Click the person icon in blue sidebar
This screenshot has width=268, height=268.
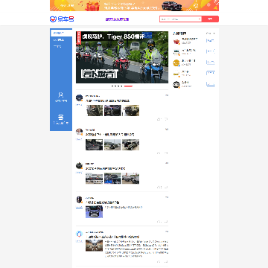click(x=61, y=95)
